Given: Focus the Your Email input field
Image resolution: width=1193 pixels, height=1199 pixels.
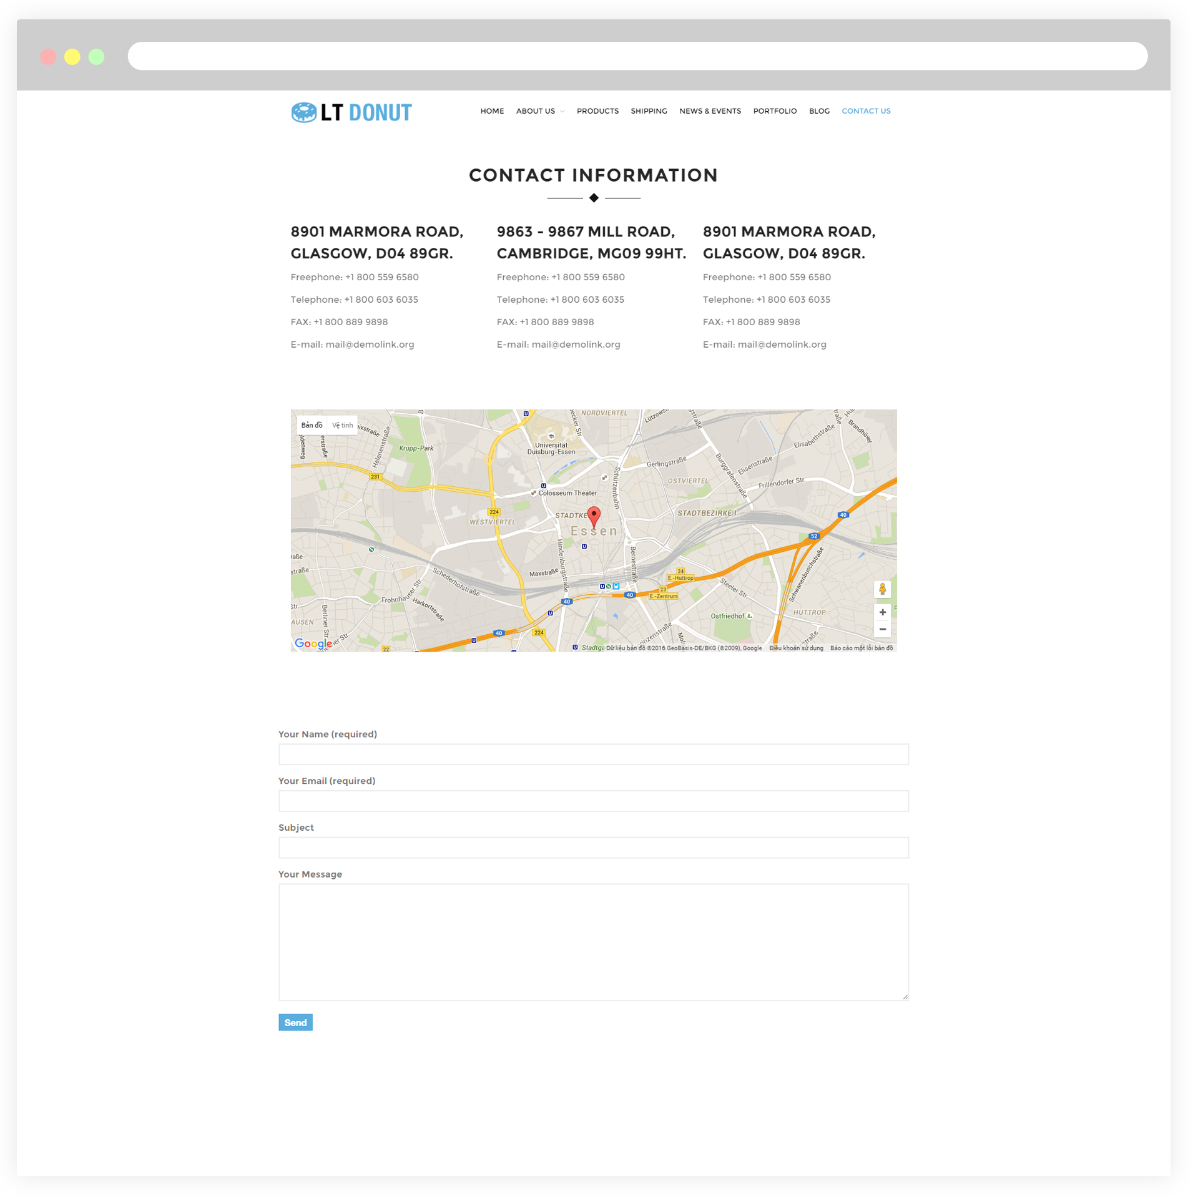Looking at the screenshot, I should (593, 801).
